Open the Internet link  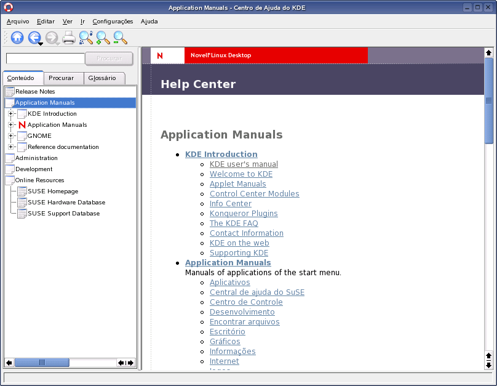224,361
